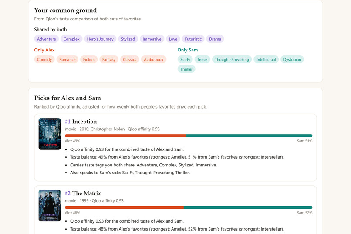
Task: Click the 'Only Sam' label
Action: (188, 50)
